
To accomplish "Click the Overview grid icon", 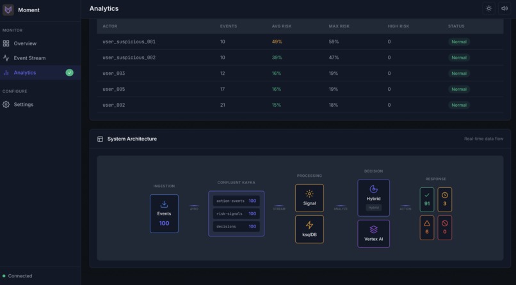I will click(x=6, y=43).
